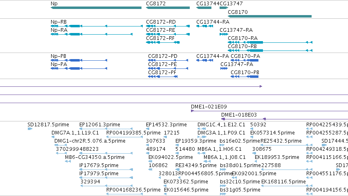Click the RE25432.5prime EST label
Image resolution: width=348 pixels, height=196 pixels.
pos(281,141)
